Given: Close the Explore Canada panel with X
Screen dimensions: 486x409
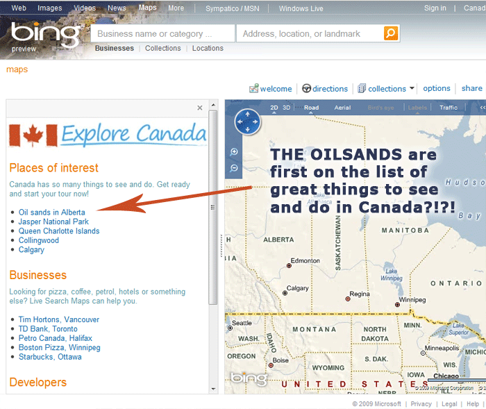Looking at the screenshot, I should click(x=200, y=108).
